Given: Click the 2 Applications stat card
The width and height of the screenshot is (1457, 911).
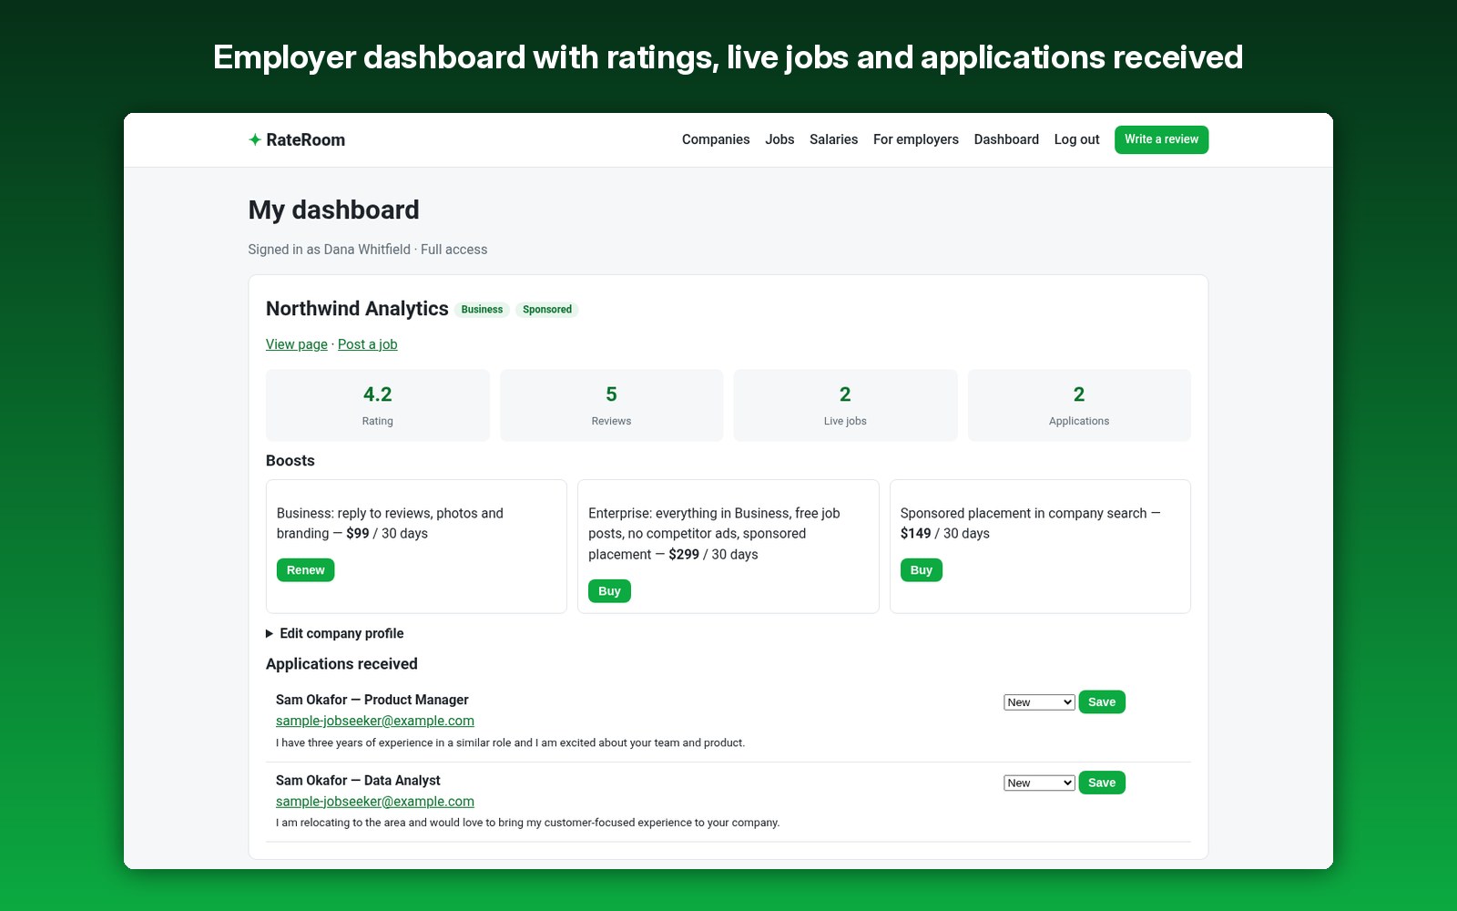Looking at the screenshot, I should (1079, 405).
